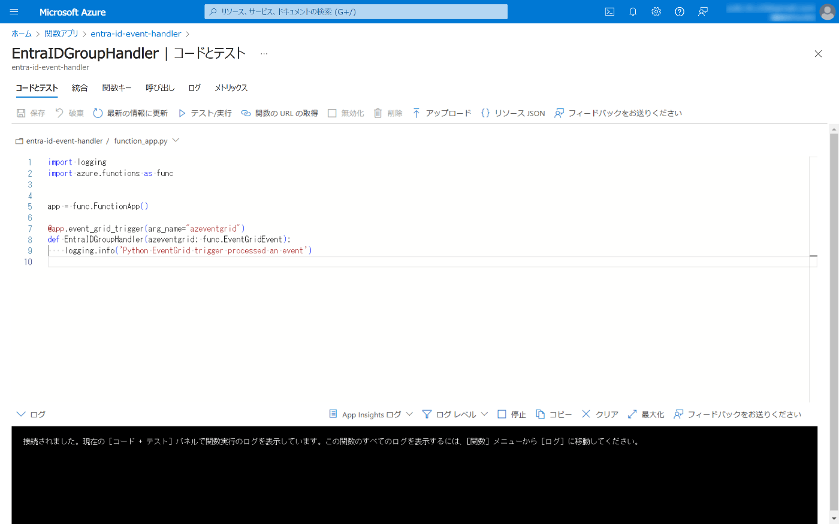Switch to the 呼び出し tab

(x=160, y=88)
